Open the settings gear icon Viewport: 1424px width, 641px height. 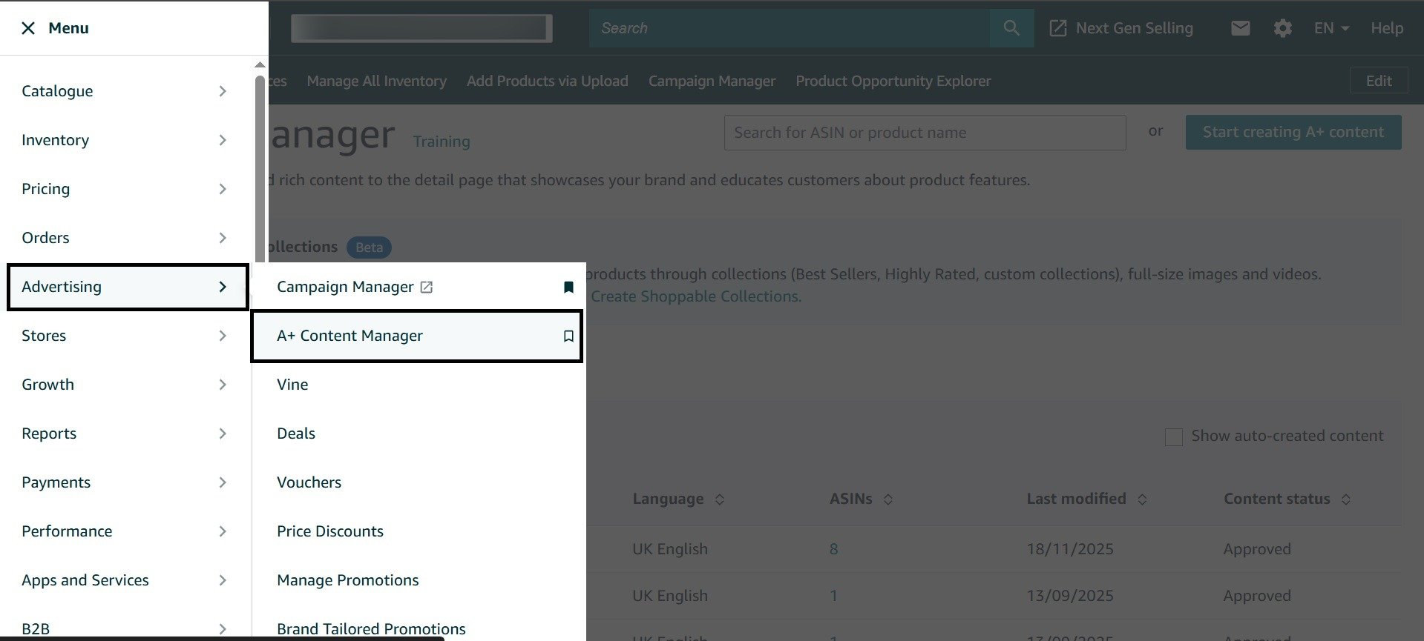point(1282,28)
